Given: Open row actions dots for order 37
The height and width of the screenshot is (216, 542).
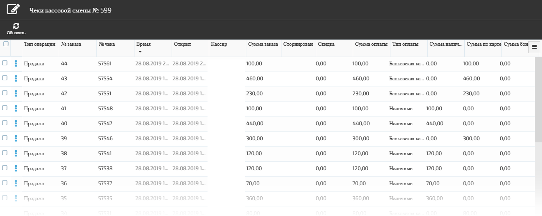Looking at the screenshot, I should (16, 168).
